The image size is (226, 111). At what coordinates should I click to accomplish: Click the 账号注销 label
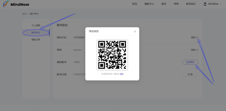point(62,74)
